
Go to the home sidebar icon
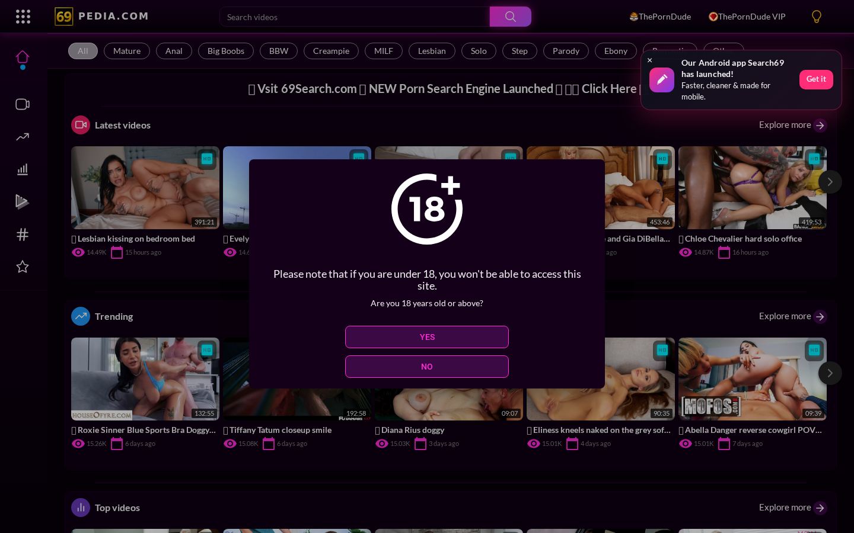pos(23,57)
